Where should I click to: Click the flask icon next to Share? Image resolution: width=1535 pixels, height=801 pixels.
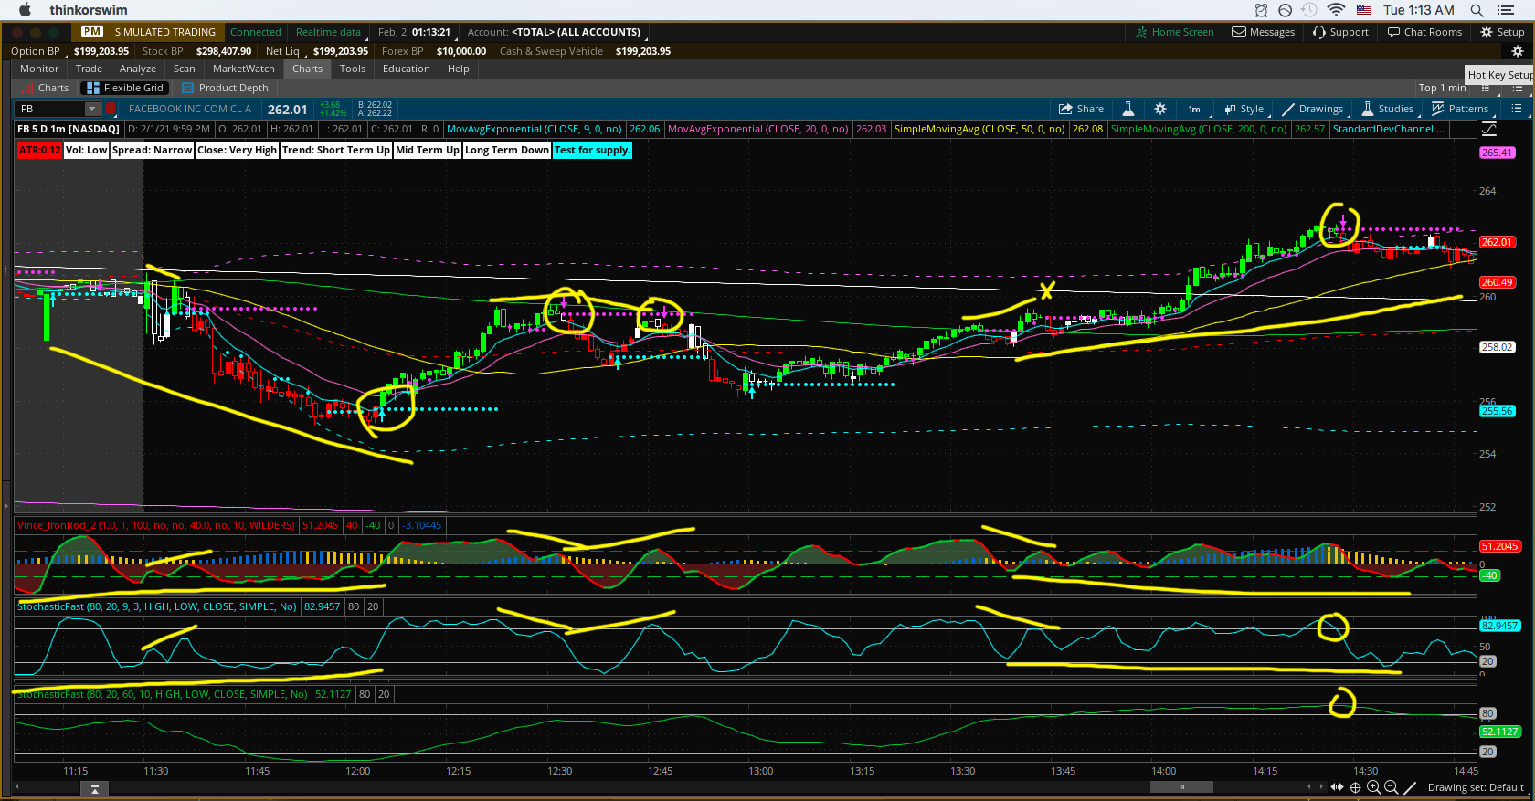(1128, 109)
